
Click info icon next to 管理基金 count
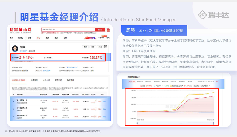[47, 67]
